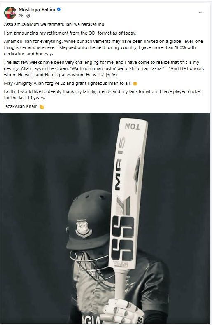The image size is (212, 325).
Task: Click the MR15 lettering on the bat
Action: coord(120,164)
